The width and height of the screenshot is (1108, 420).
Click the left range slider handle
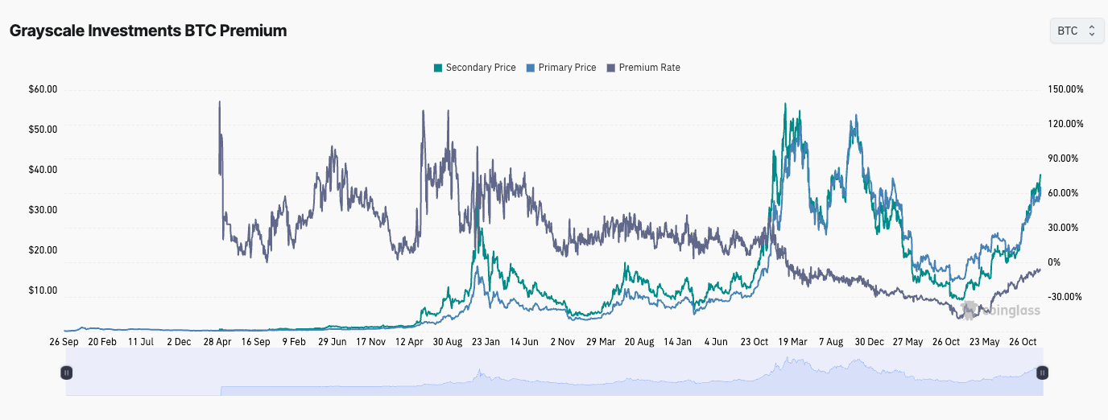(67, 373)
